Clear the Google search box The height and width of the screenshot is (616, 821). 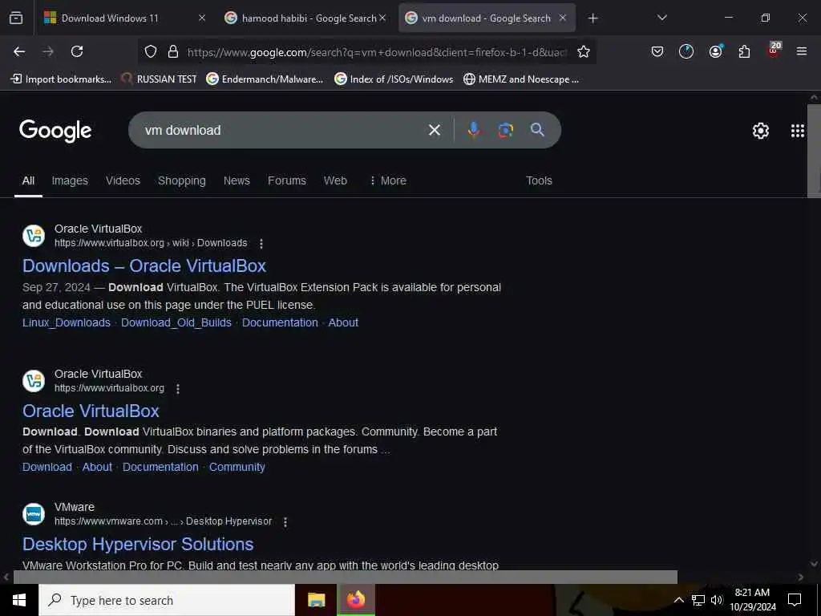click(434, 130)
